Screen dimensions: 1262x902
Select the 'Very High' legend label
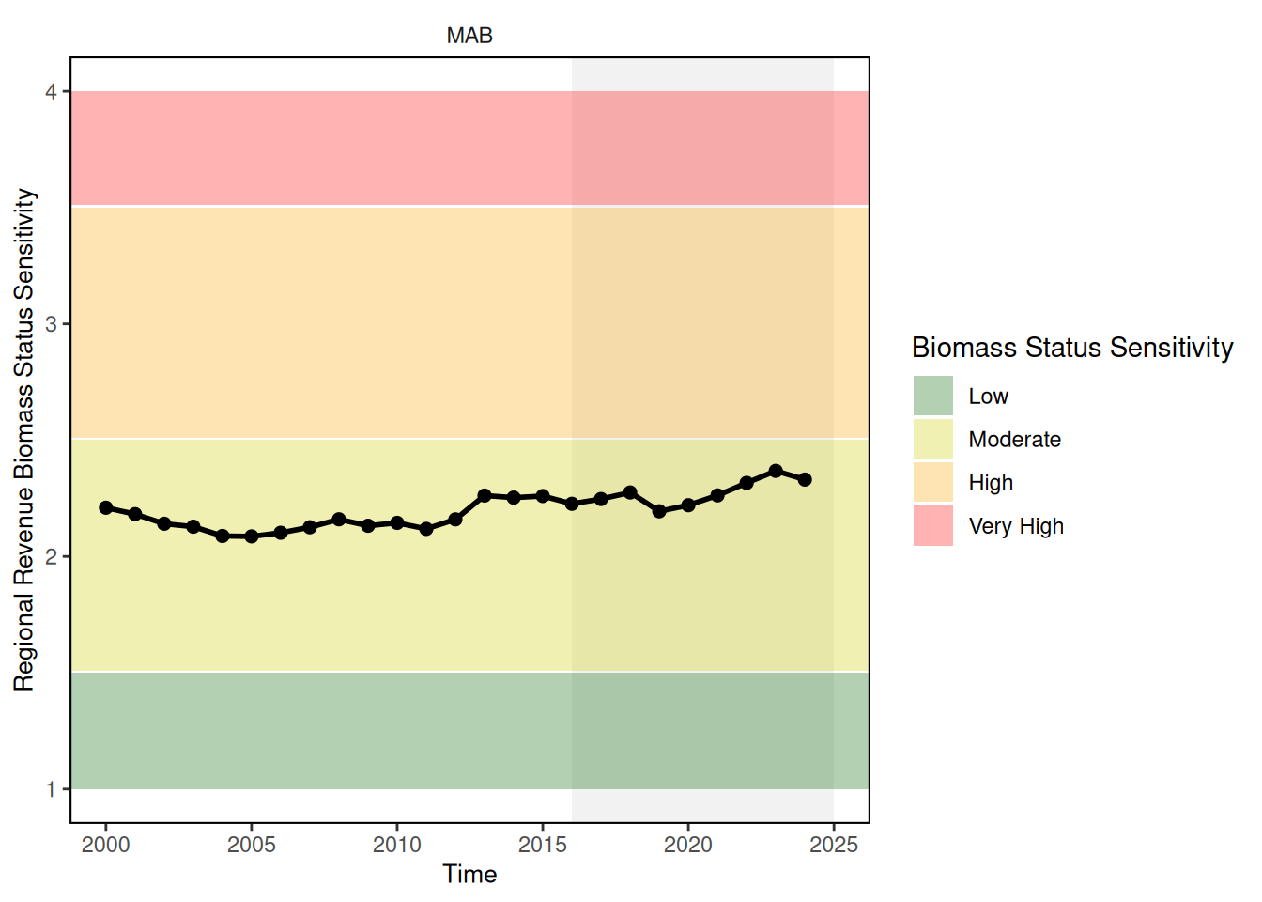point(1016,526)
